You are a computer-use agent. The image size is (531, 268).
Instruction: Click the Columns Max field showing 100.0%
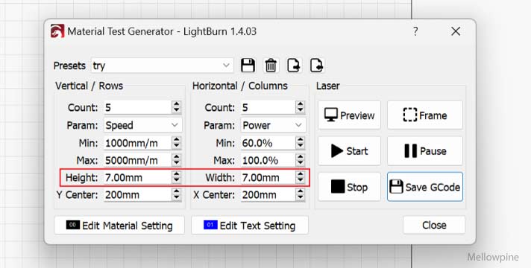pos(268,160)
